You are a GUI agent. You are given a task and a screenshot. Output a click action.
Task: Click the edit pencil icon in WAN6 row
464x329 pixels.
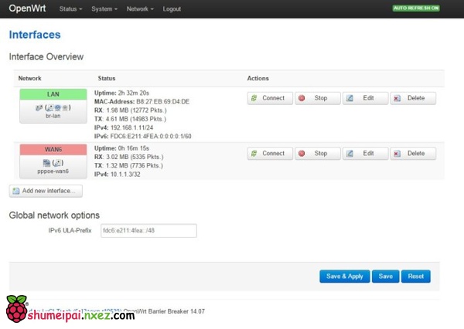click(350, 154)
